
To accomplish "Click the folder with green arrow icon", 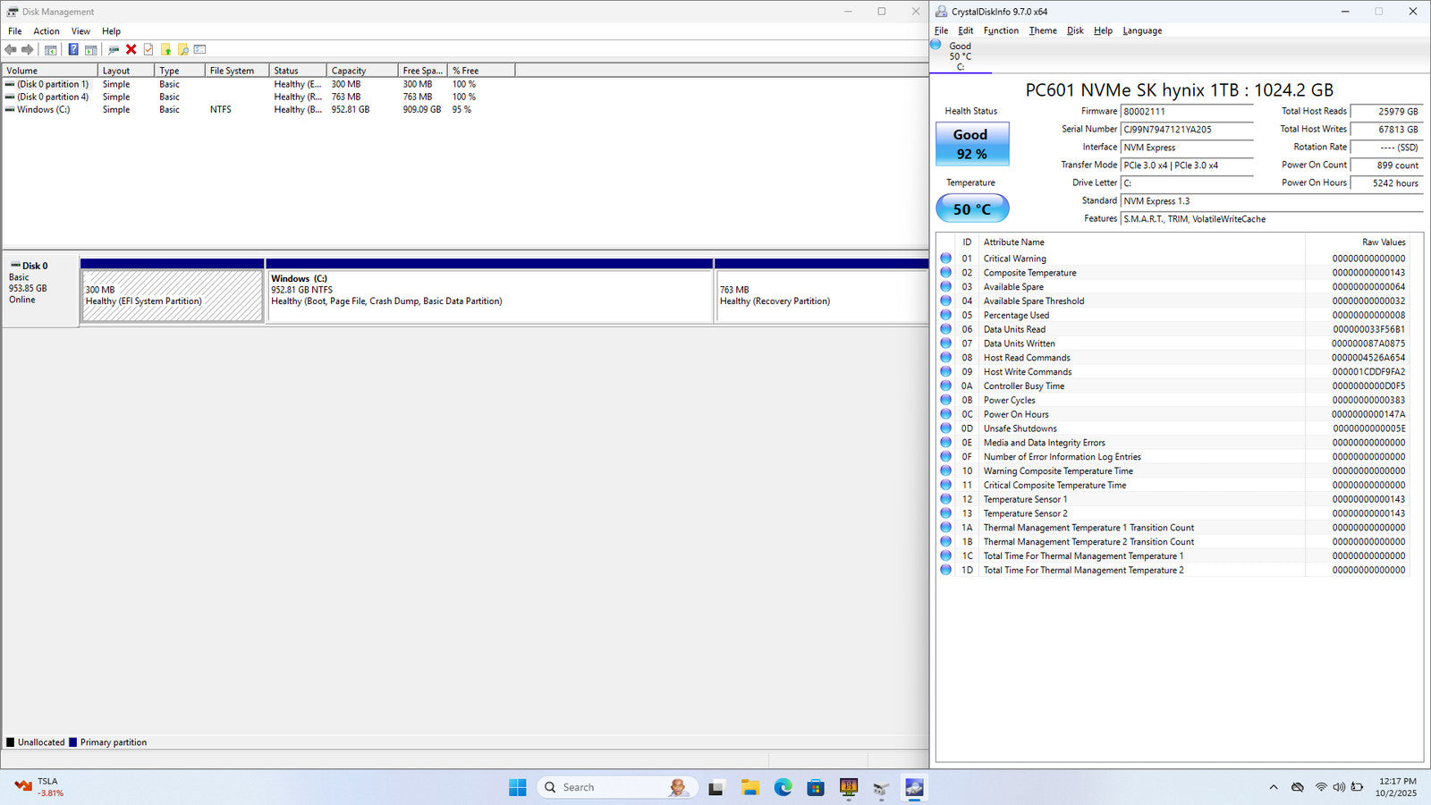I will [165, 50].
